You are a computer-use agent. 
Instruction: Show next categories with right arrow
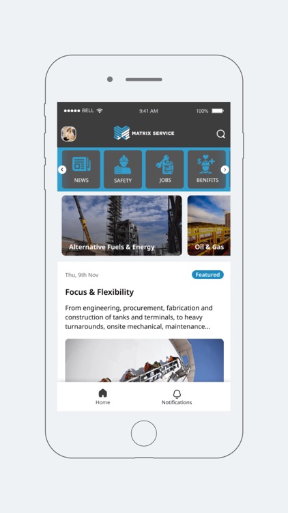tap(225, 170)
